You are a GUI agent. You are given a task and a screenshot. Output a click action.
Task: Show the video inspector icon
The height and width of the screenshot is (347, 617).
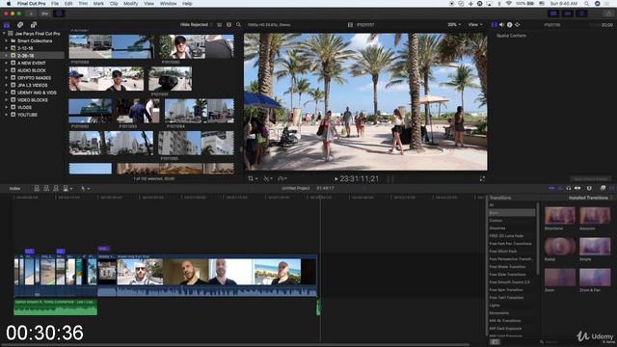pos(495,25)
